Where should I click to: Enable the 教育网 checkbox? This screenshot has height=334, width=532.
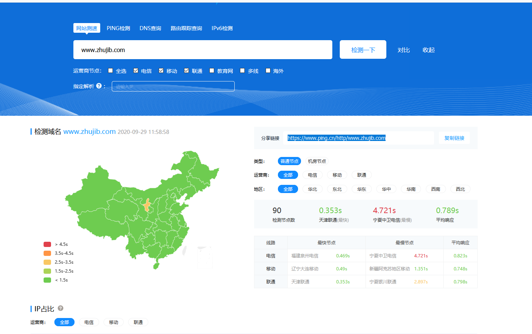click(212, 70)
